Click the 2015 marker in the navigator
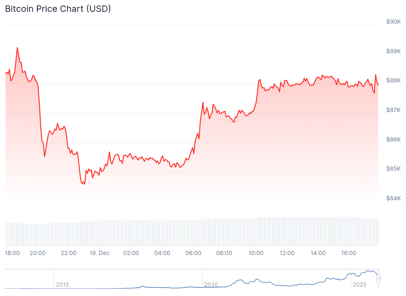 (62, 285)
